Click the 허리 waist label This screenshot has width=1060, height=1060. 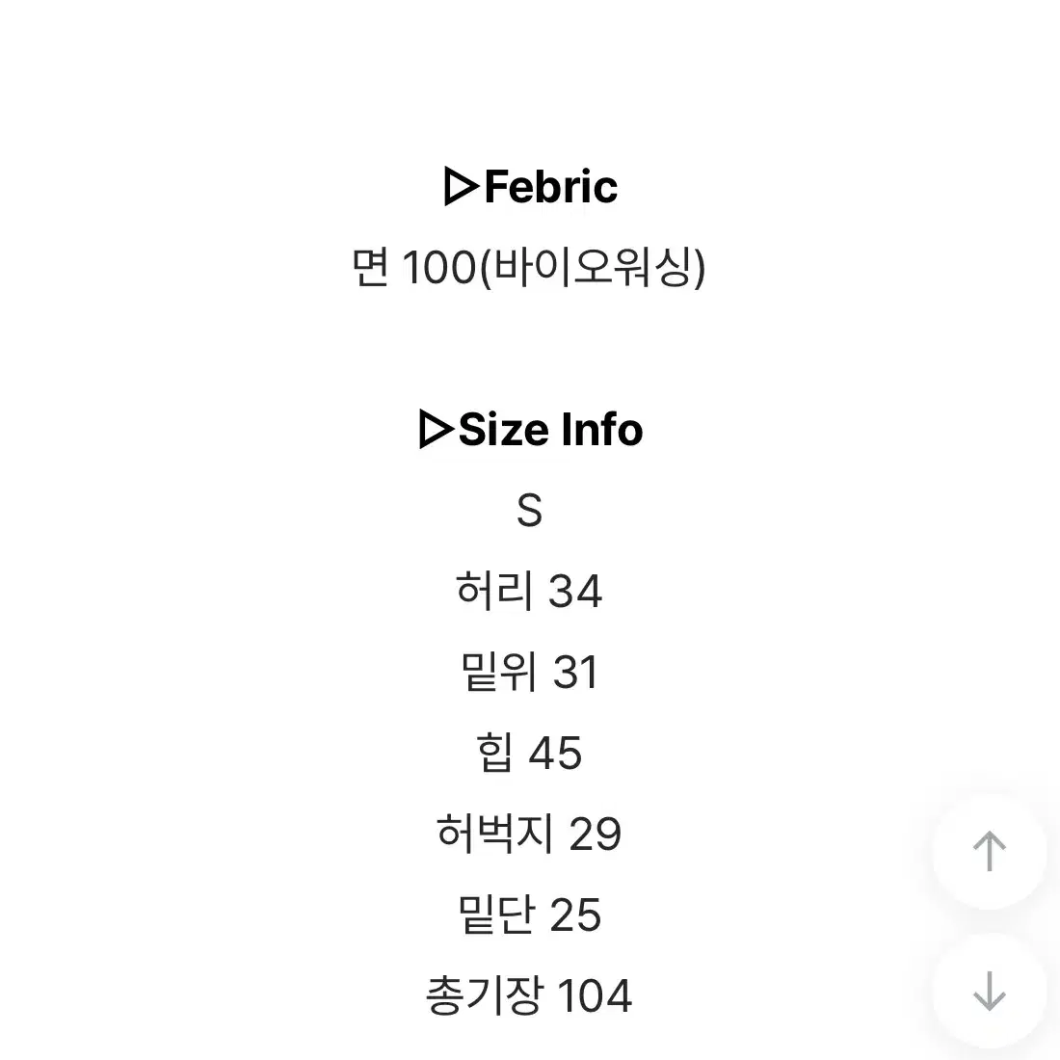494,590
